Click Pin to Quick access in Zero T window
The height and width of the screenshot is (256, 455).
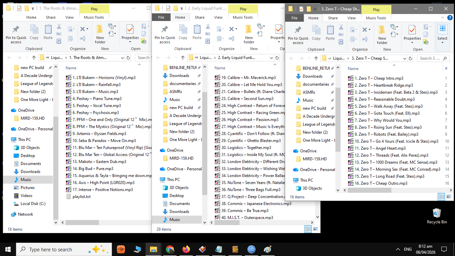pos(298,34)
